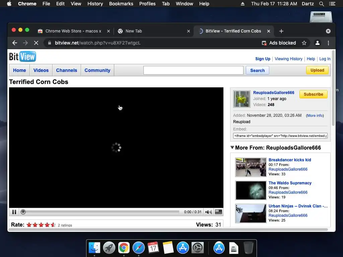Open Safari from the dock
Image resolution: width=343 pixels, height=257 pixels.
coord(138,248)
